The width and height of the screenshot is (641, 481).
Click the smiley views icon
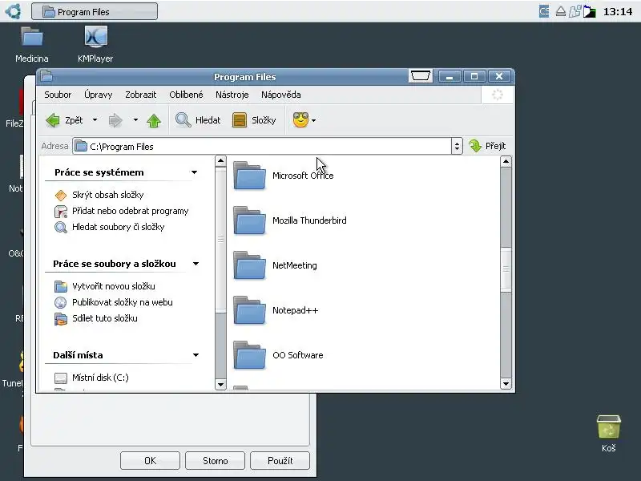(300, 120)
